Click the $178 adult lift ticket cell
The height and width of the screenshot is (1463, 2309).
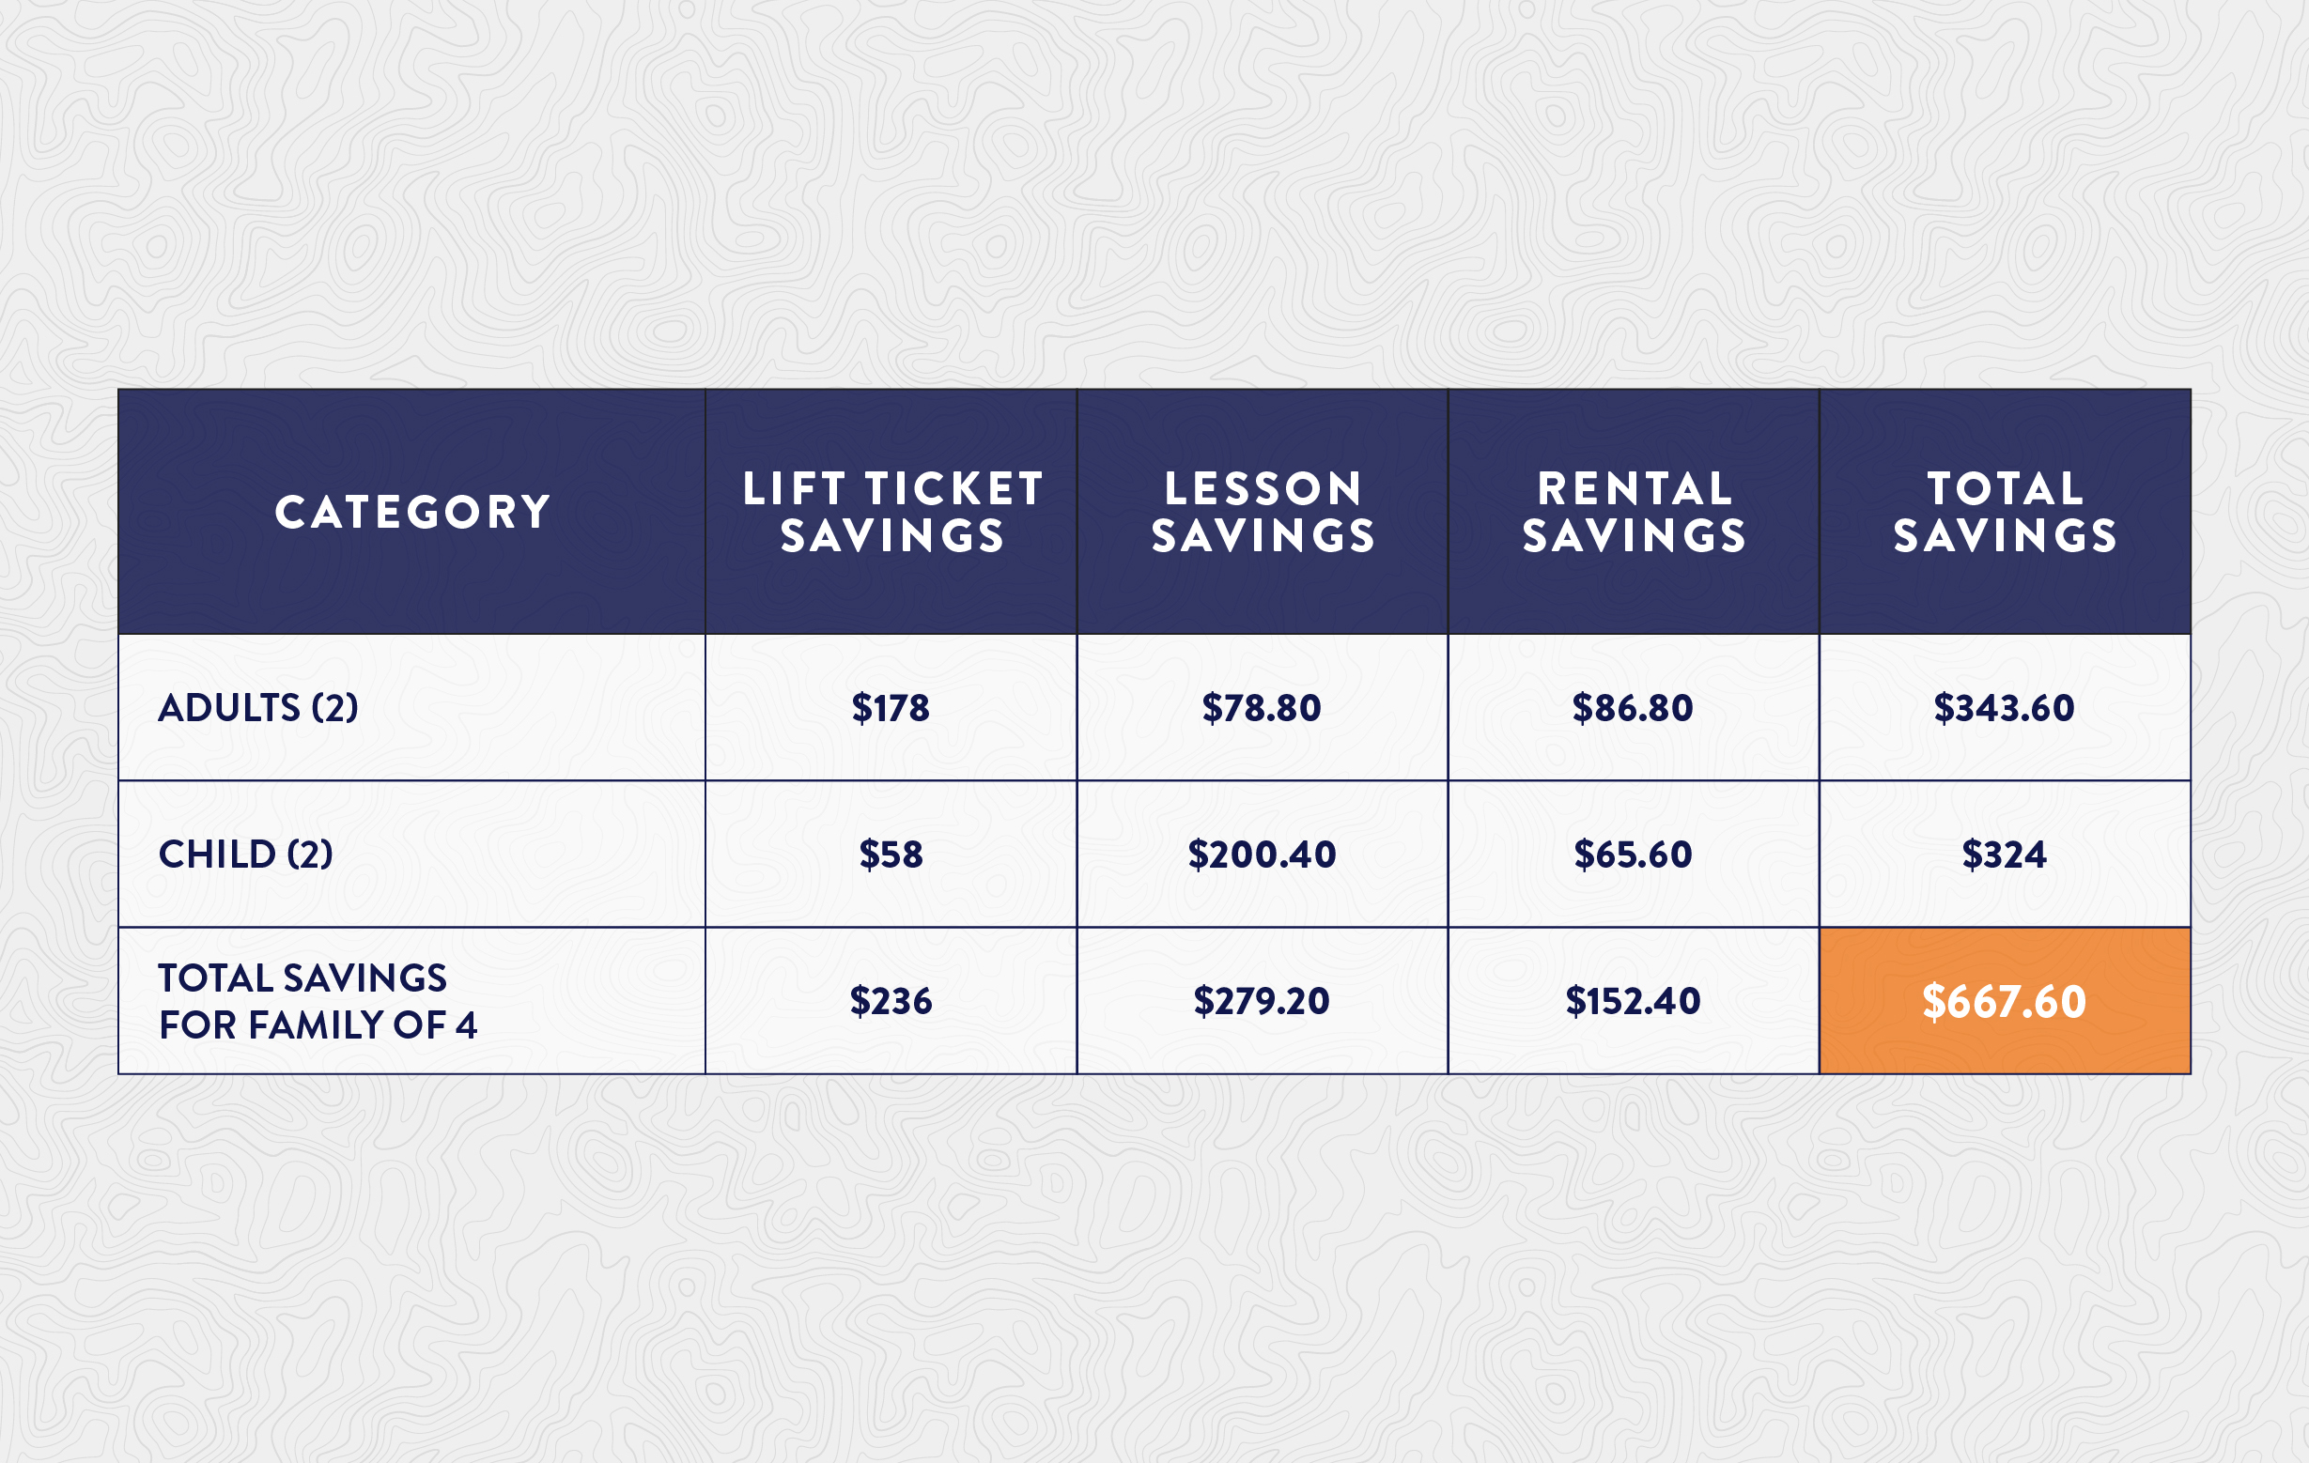[891, 707]
